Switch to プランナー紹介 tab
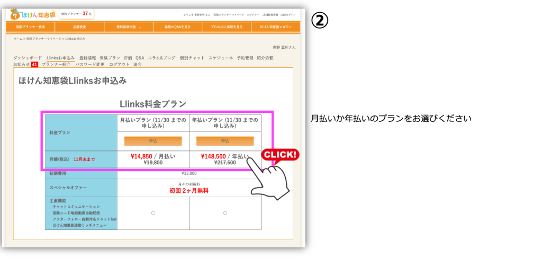Screen dimensions: 542x267 (x=56, y=64)
